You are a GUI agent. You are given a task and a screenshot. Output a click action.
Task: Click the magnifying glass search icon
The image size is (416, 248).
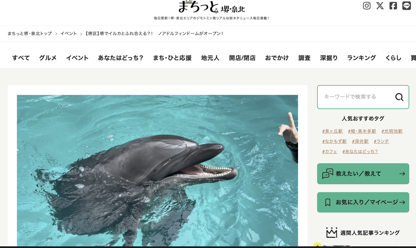click(x=399, y=97)
